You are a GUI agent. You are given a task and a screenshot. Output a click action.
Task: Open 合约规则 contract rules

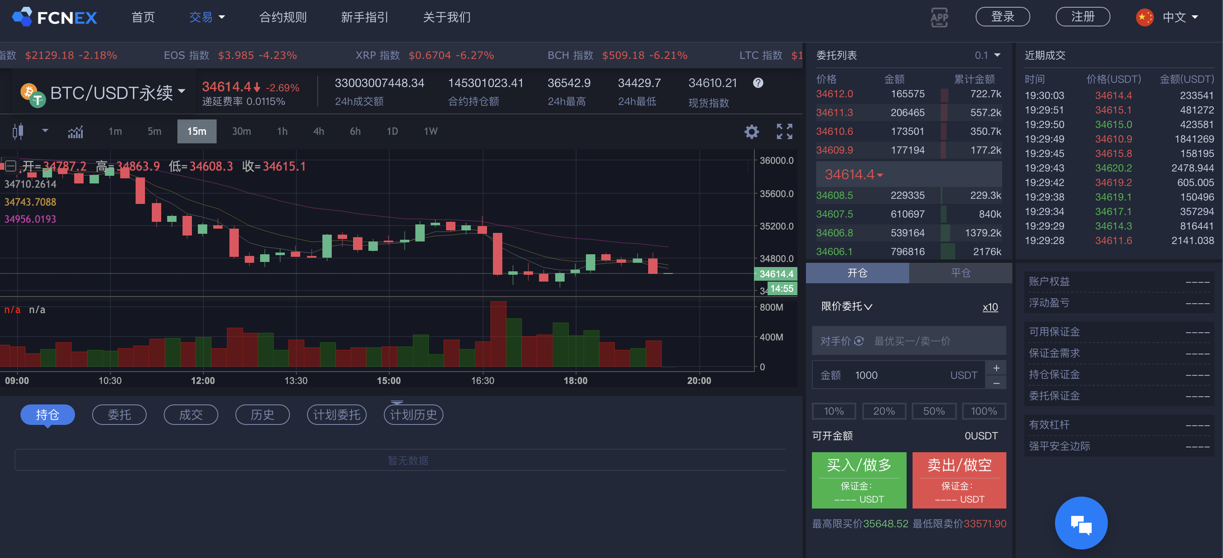283,17
